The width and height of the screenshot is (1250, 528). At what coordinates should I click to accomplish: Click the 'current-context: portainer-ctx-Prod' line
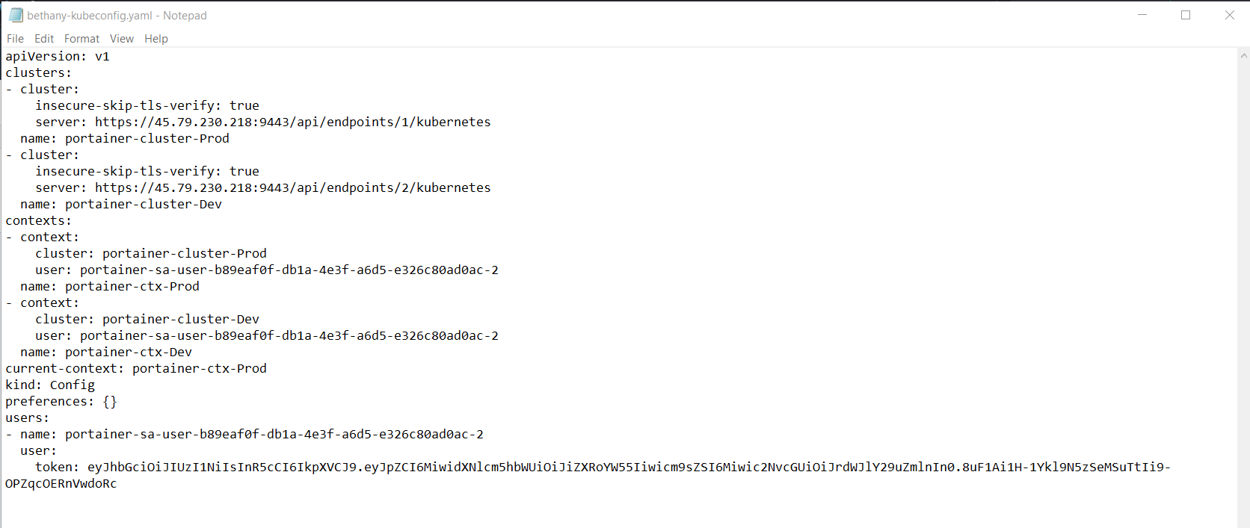tap(136, 369)
